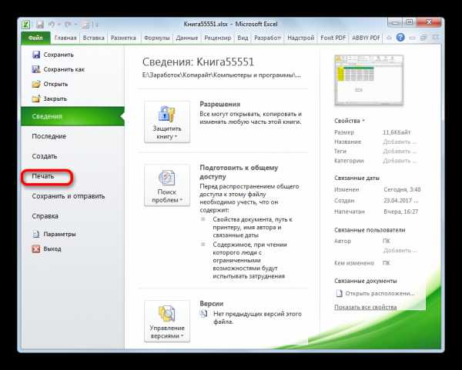Click the Вчера, 16:27 printed date

[400, 212]
